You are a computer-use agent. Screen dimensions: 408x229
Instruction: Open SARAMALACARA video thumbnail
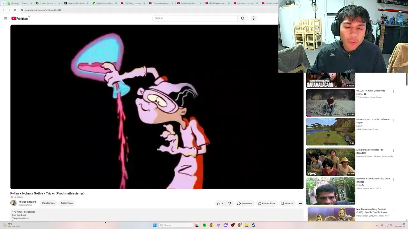click(x=331, y=80)
